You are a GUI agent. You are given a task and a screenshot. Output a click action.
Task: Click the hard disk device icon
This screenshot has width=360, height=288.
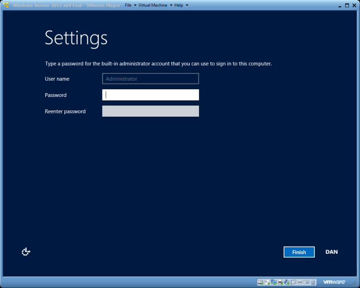(260, 282)
